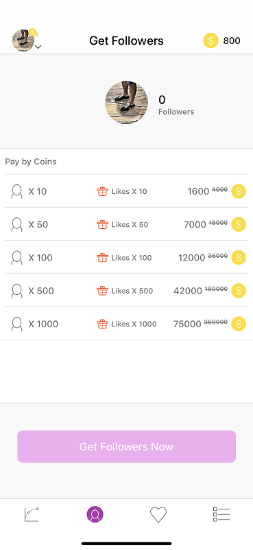Image resolution: width=253 pixels, height=550 pixels.
Task: Select the purple followers profile tab
Action: pos(95,514)
